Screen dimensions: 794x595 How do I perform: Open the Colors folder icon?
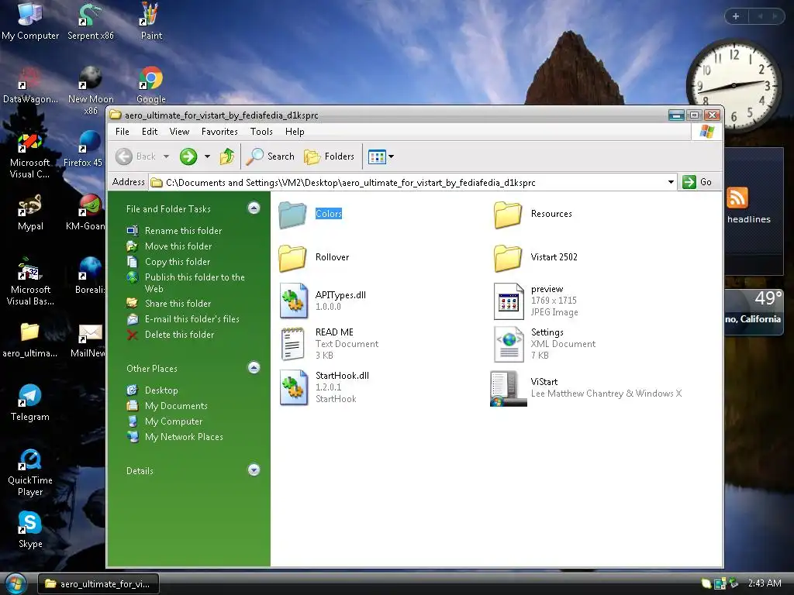click(x=292, y=215)
